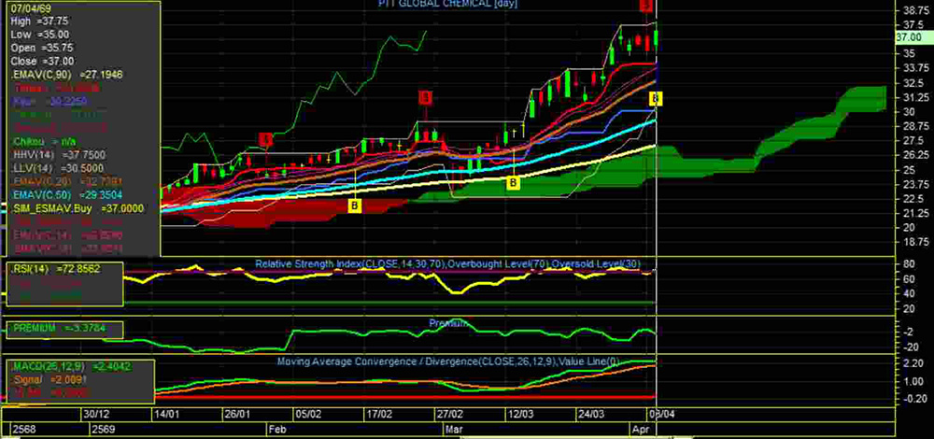
Task: Click the Feb month label on timeline
Action: pyautogui.click(x=276, y=429)
